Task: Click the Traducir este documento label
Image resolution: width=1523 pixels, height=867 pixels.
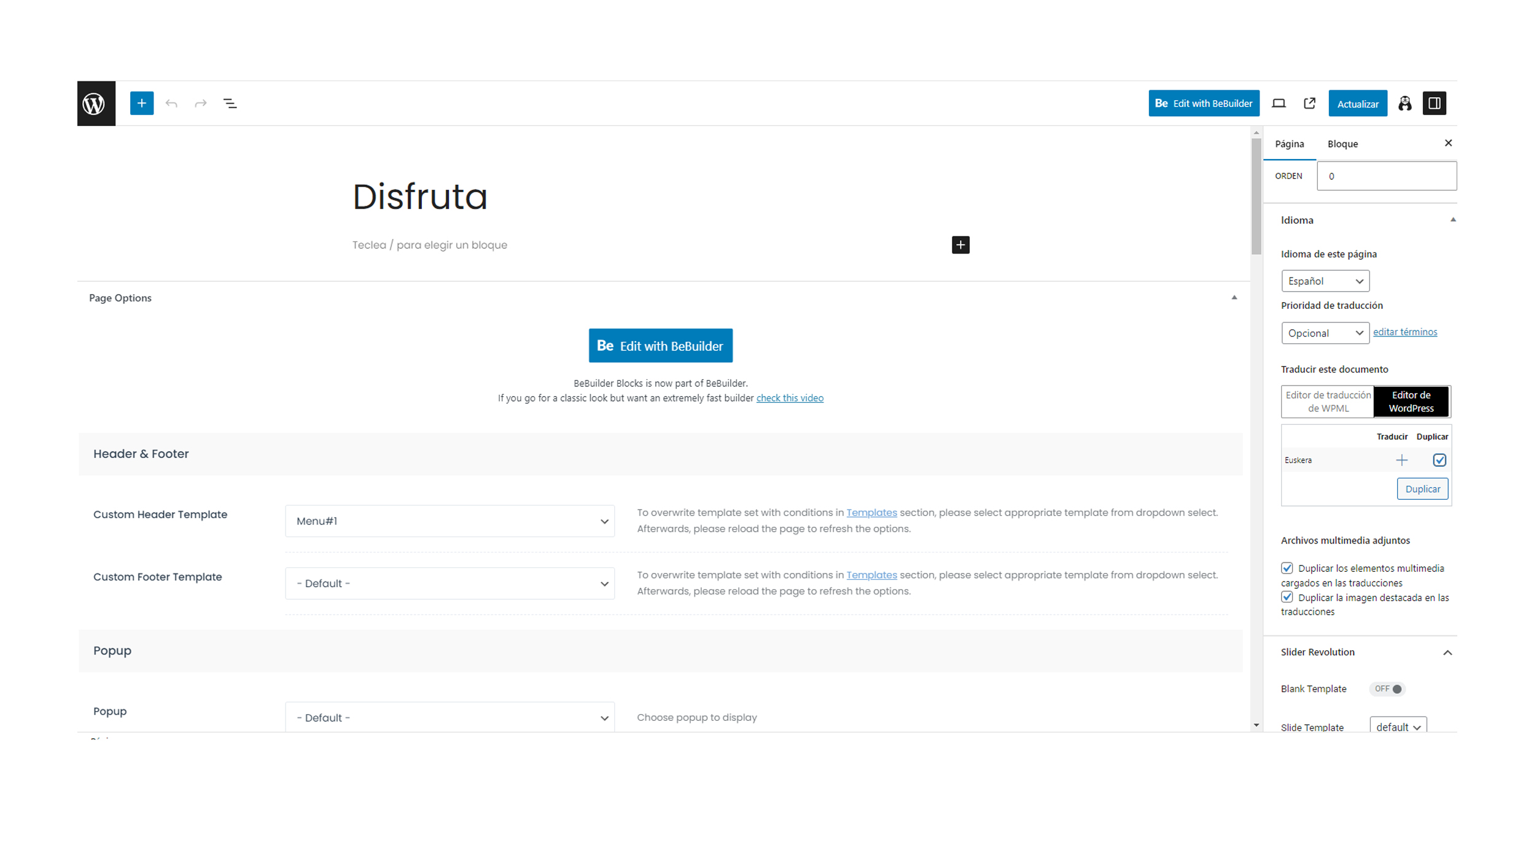Action: [x=1334, y=369]
